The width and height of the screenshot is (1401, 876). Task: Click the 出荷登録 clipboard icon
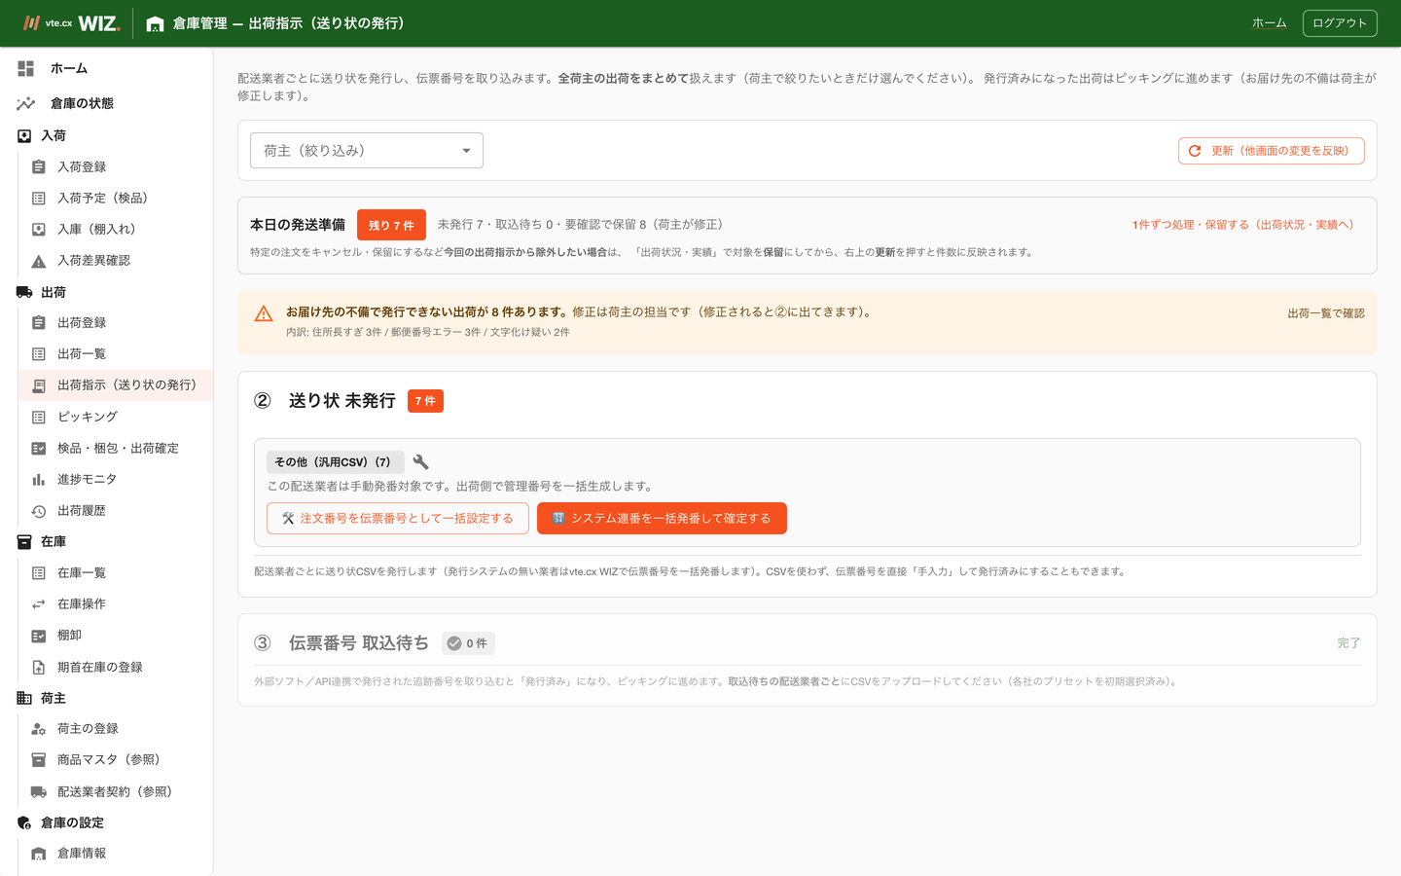coord(39,322)
